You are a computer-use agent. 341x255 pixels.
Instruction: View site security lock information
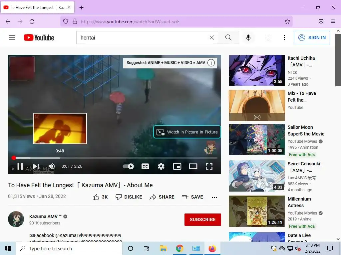75,21
